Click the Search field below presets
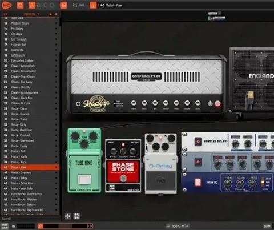The image size is (274, 230). [x=30, y=219]
